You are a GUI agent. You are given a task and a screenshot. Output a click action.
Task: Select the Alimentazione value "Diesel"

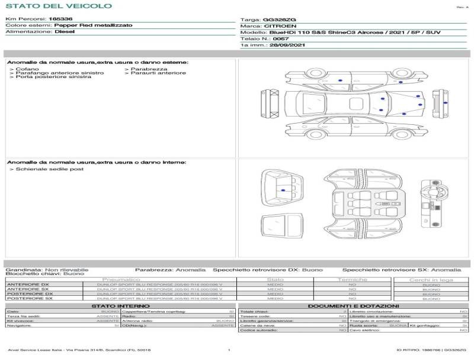[x=65, y=32]
